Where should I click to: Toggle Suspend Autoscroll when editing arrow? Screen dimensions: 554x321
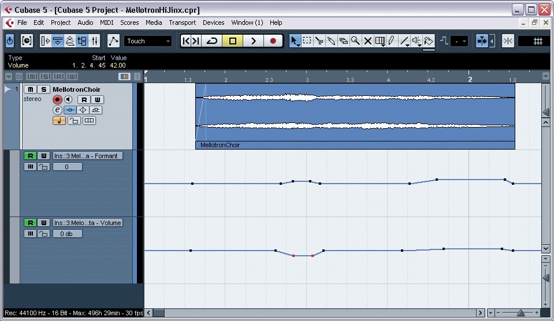click(x=492, y=41)
